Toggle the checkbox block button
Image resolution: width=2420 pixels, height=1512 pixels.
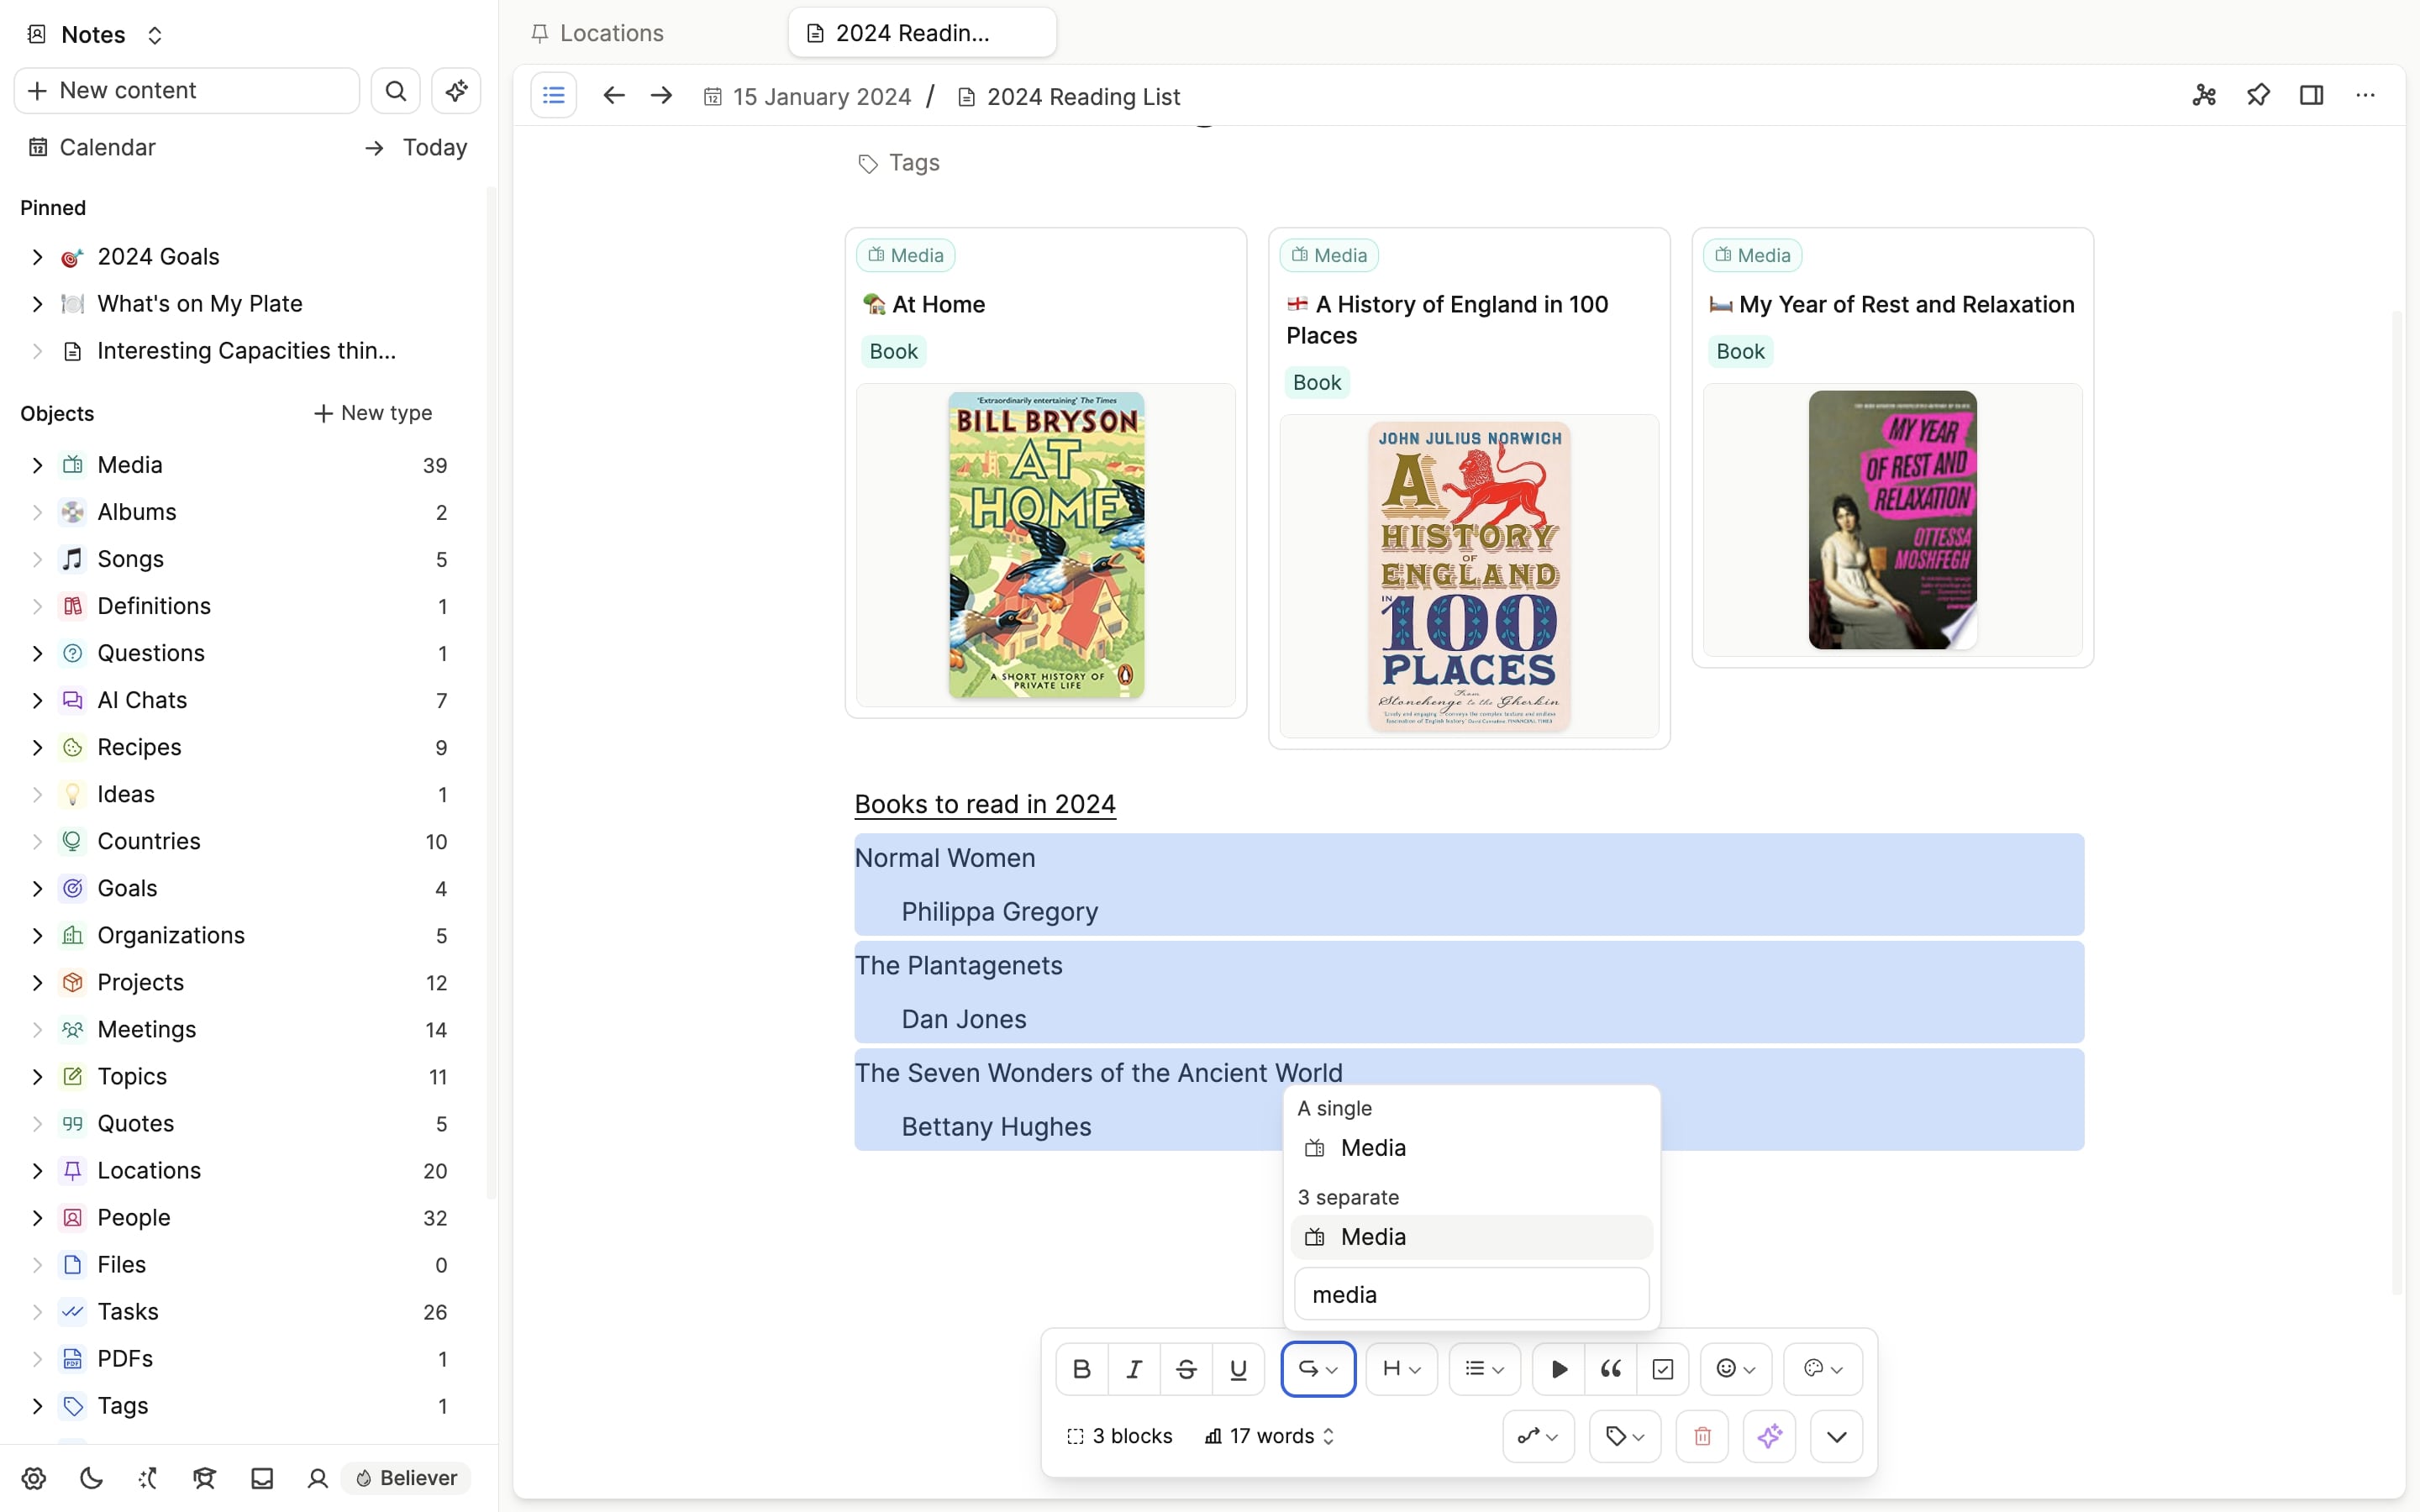click(1662, 1369)
